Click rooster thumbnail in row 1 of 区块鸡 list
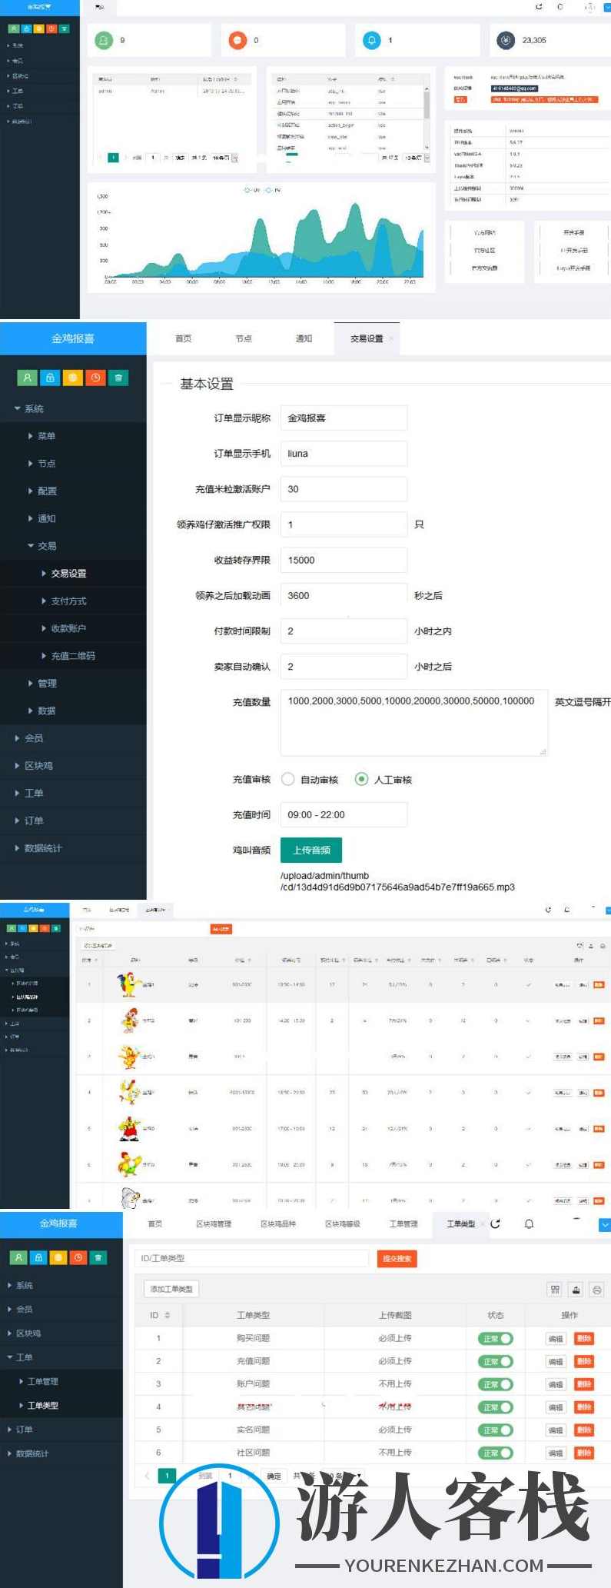 (128, 984)
